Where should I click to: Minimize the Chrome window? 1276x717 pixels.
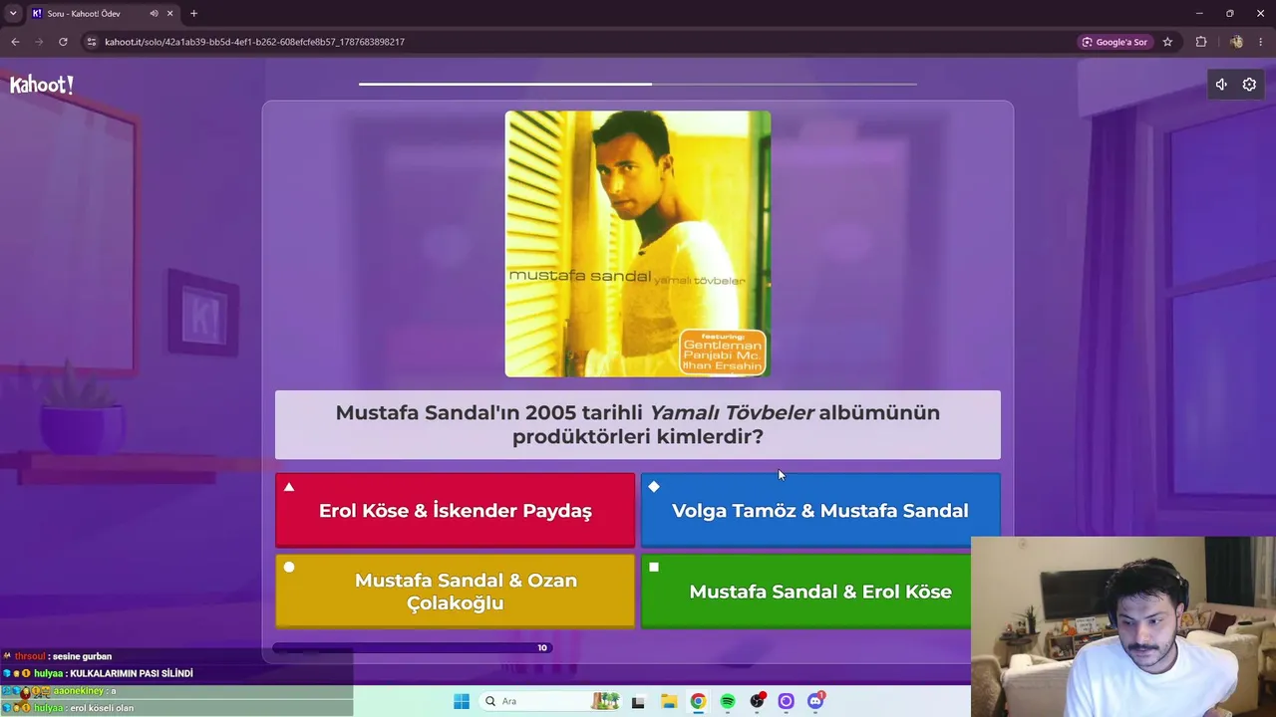pyautogui.click(x=1199, y=13)
